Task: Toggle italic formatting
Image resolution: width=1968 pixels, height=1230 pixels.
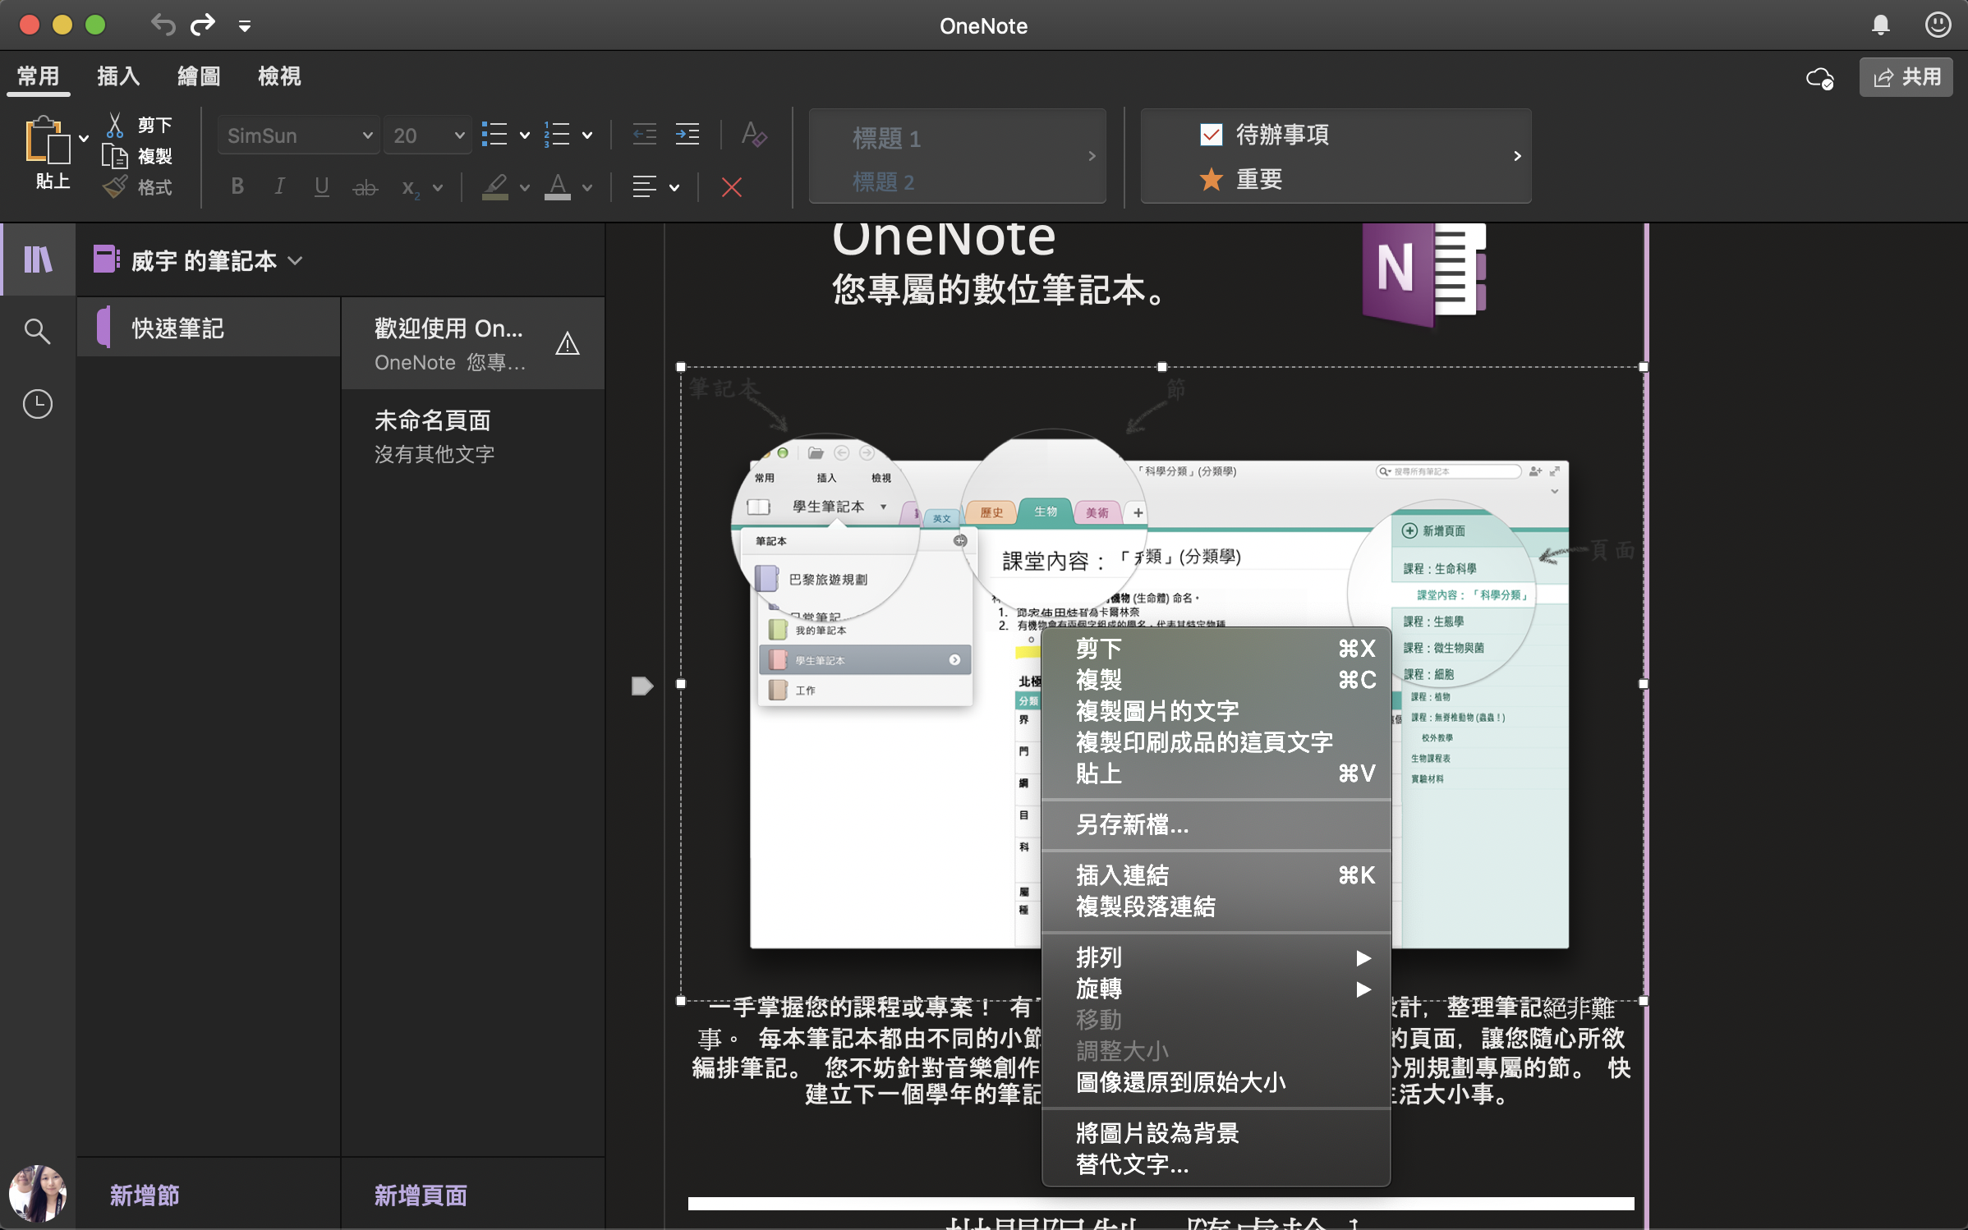Action: pyautogui.click(x=279, y=186)
